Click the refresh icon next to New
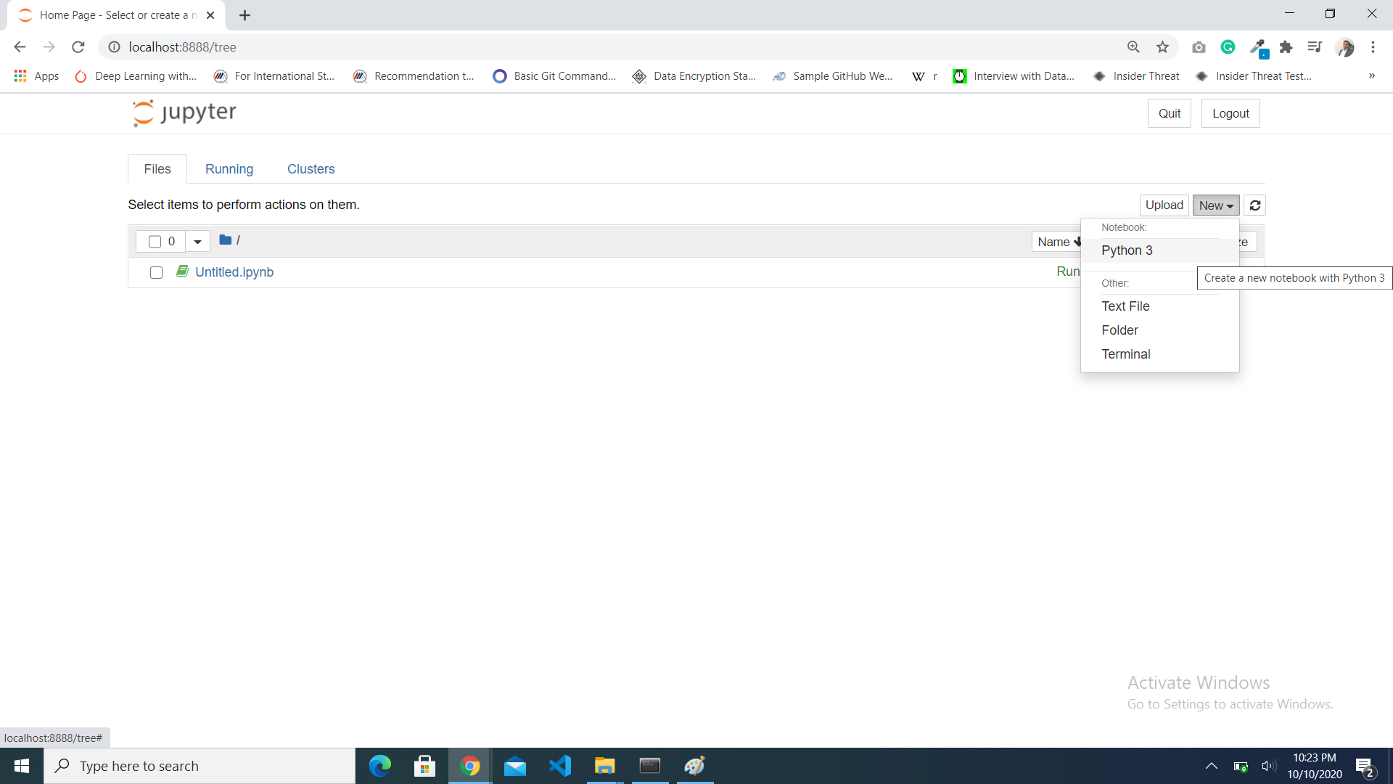Image resolution: width=1393 pixels, height=784 pixels. [x=1256, y=205]
